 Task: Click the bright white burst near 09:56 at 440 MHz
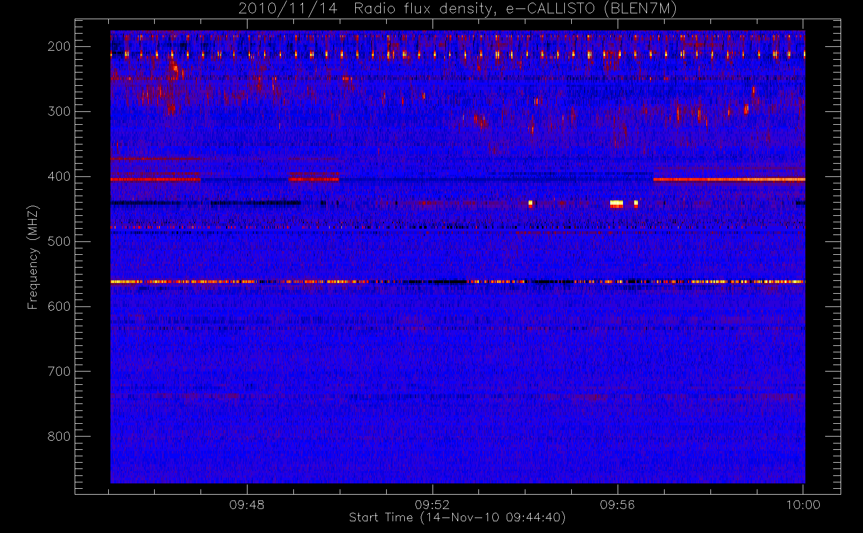(x=617, y=203)
